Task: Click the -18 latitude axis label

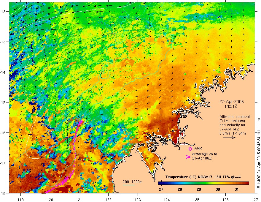Action: [3, 193]
